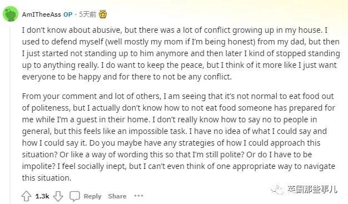Click the 英国那些事儿 watermark text
Image resolution: width=348 pixels, height=204 pixels.
(312, 190)
